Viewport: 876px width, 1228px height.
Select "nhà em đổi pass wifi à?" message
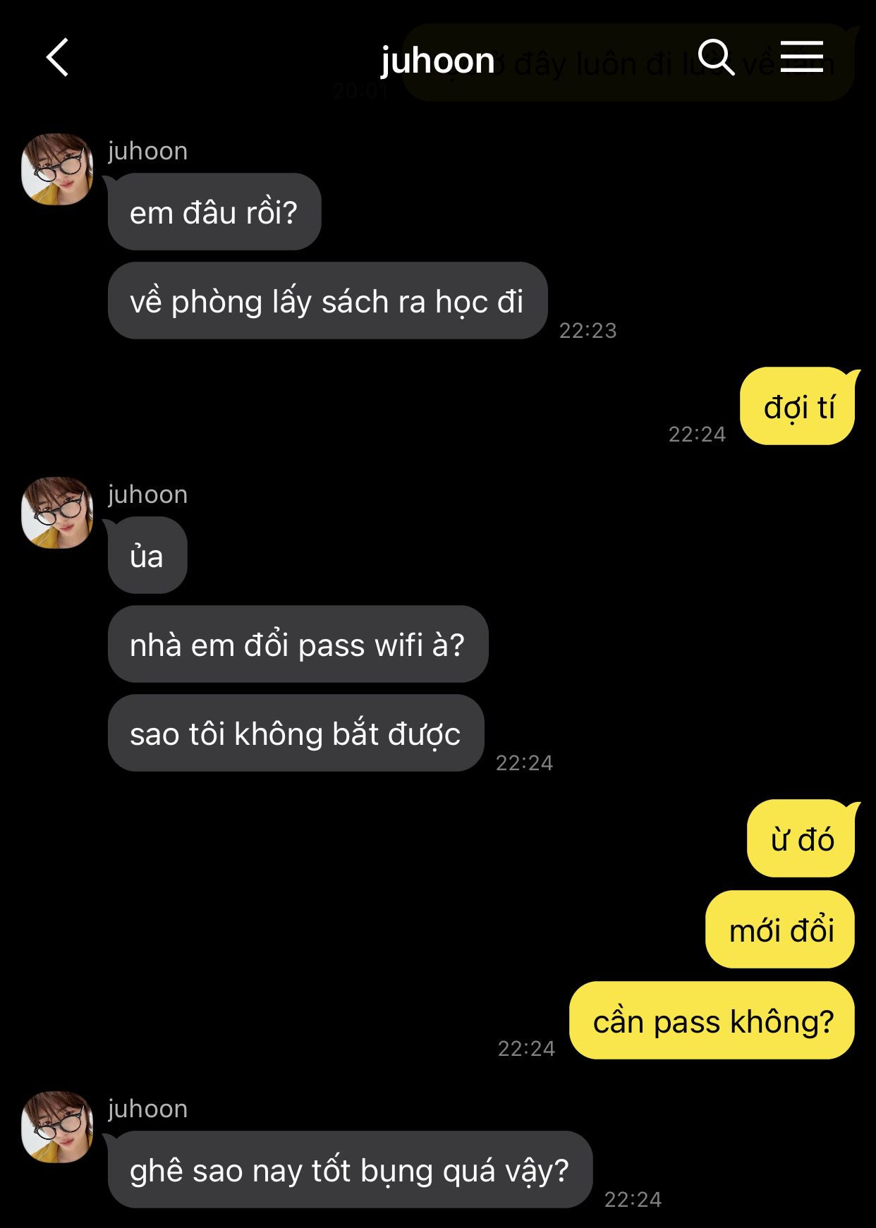[x=298, y=644]
